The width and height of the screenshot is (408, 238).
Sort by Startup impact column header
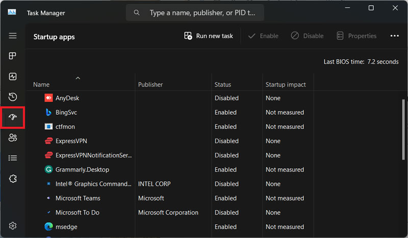point(286,85)
